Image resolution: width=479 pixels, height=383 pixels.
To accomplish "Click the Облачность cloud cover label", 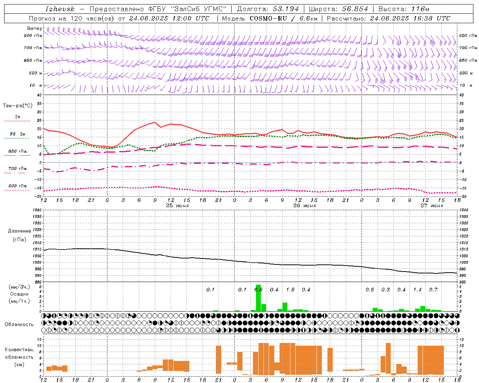I will pyautogui.click(x=19, y=325).
